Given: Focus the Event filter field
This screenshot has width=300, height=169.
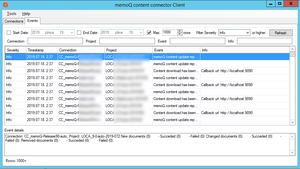Looking at the screenshot, I should click(198, 41).
